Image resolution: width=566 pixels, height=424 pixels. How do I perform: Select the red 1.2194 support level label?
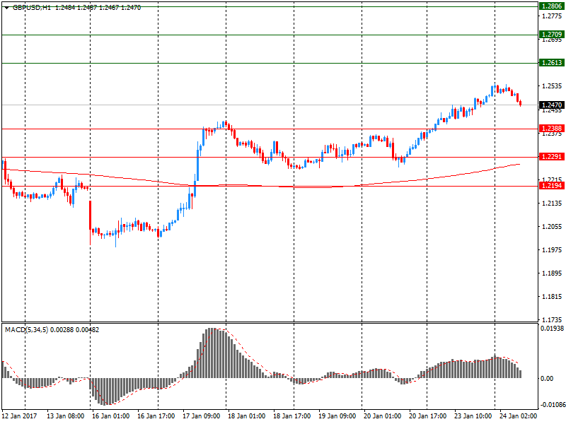click(552, 186)
